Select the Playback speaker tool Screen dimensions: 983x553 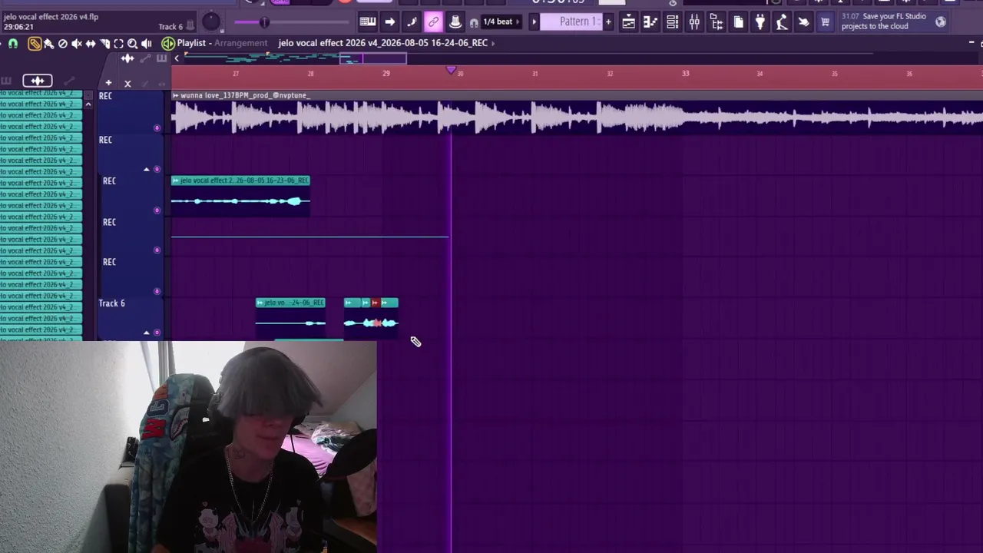pos(147,44)
